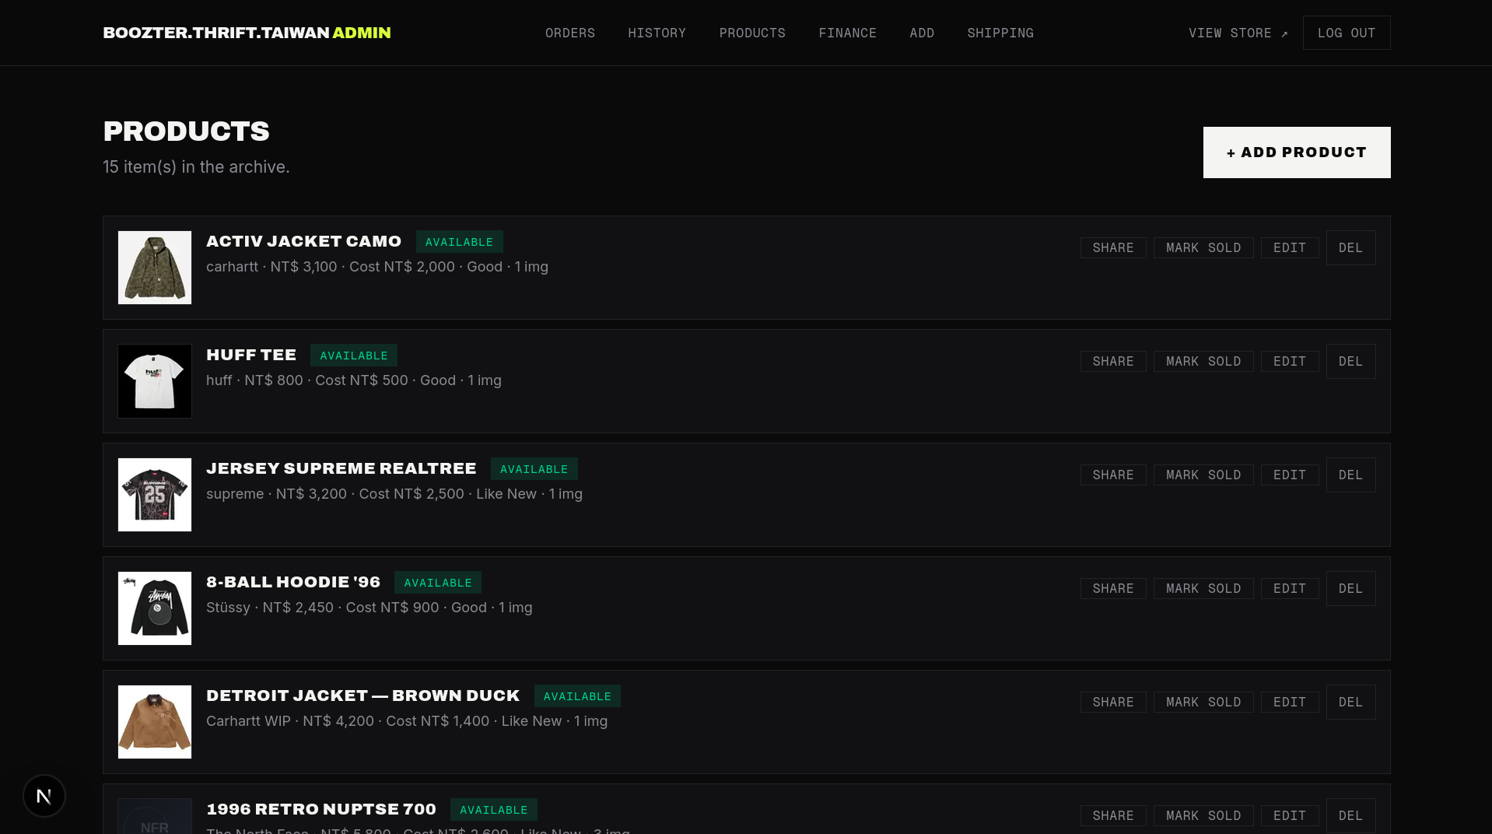Share the Activ Jacket Camo product
Image resolution: width=1492 pixels, height=834 pixels.
click(x=1113, y=247)
